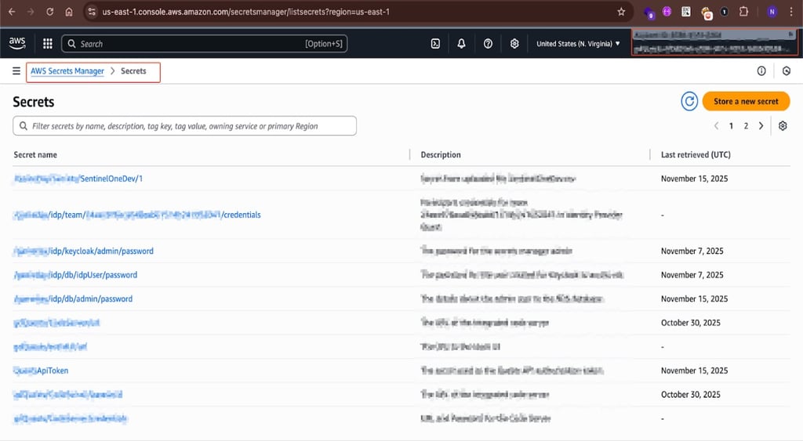Click the date in the keycloak admin password row
The width and height of the screenshot is (803, 441).
tap(692, 251)
